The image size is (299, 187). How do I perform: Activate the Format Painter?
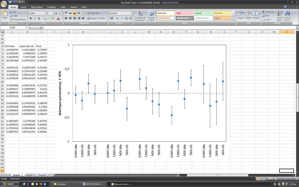click(x=18, y=20)
